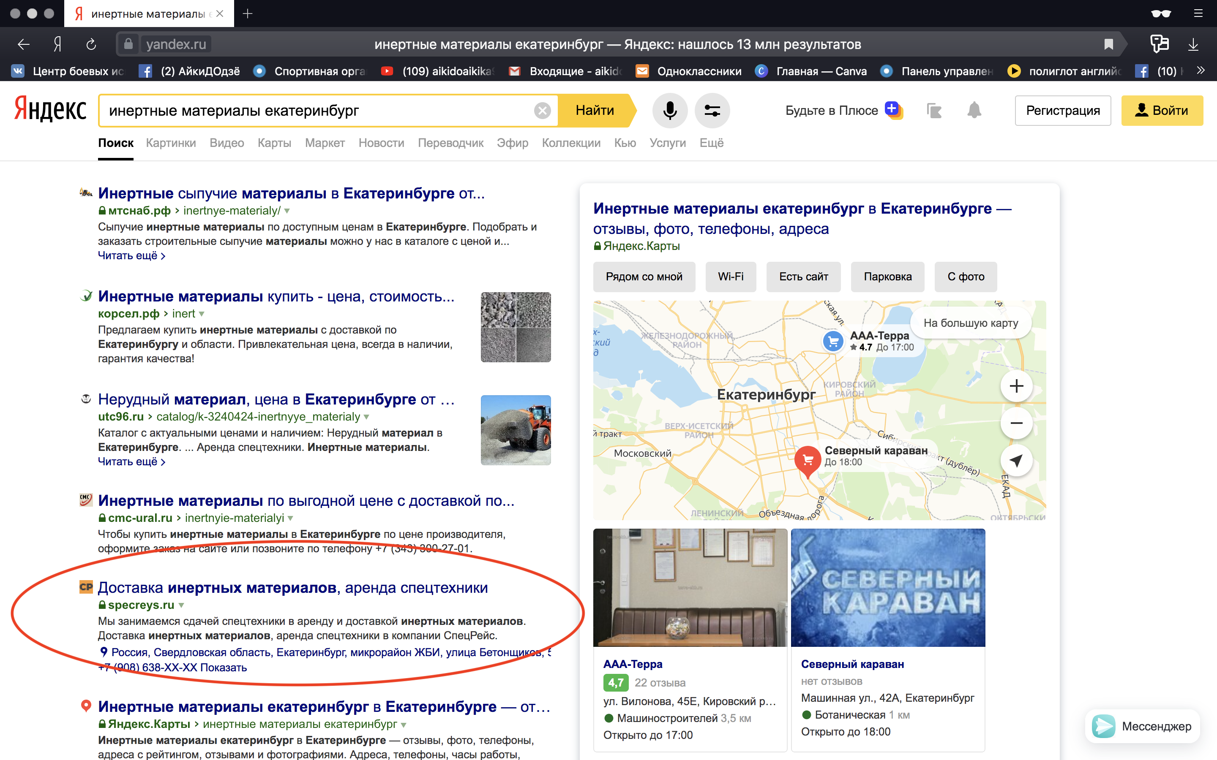The height and width of the screenshot is (760, 1217).
Task: Click the Войти button
Action: click(1162, 110)
